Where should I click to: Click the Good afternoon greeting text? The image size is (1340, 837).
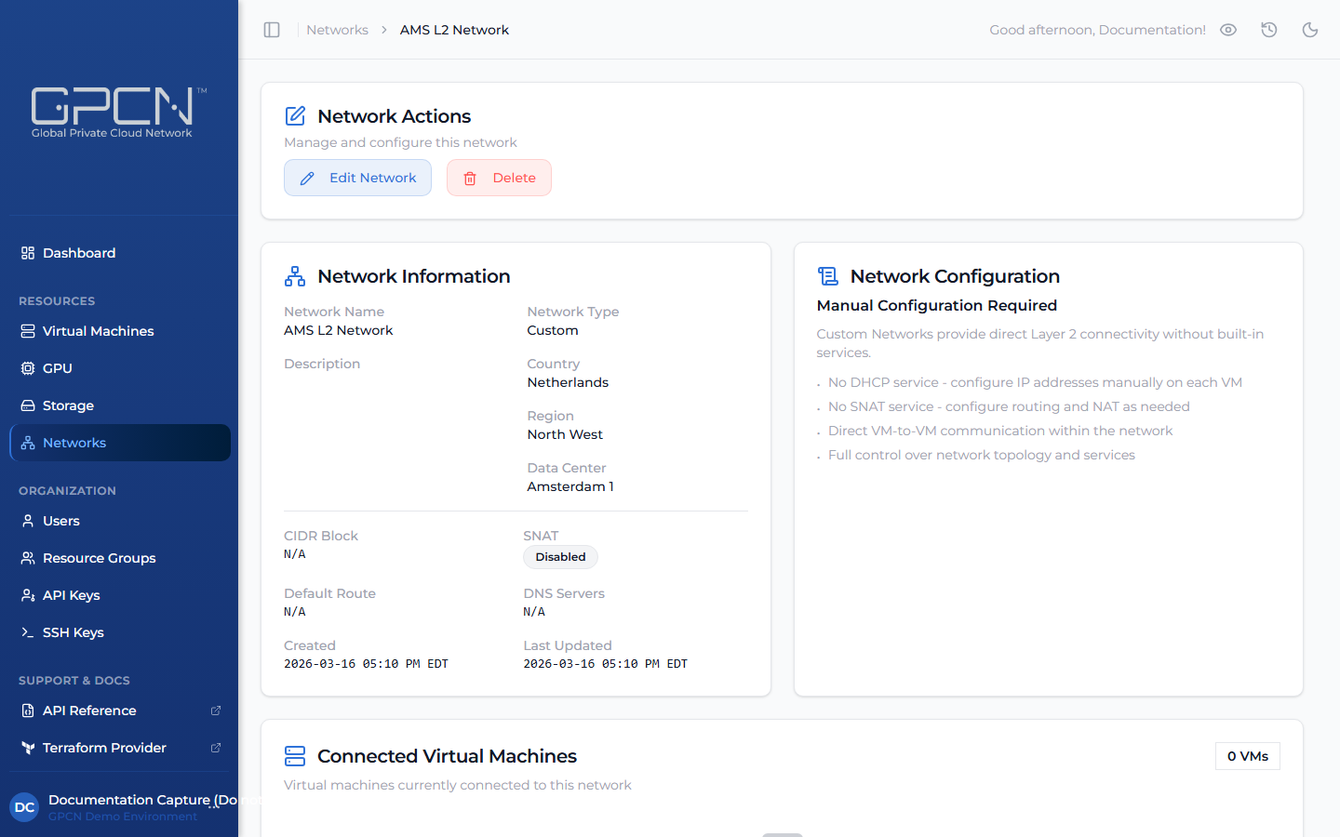[x=1097, y=30]
